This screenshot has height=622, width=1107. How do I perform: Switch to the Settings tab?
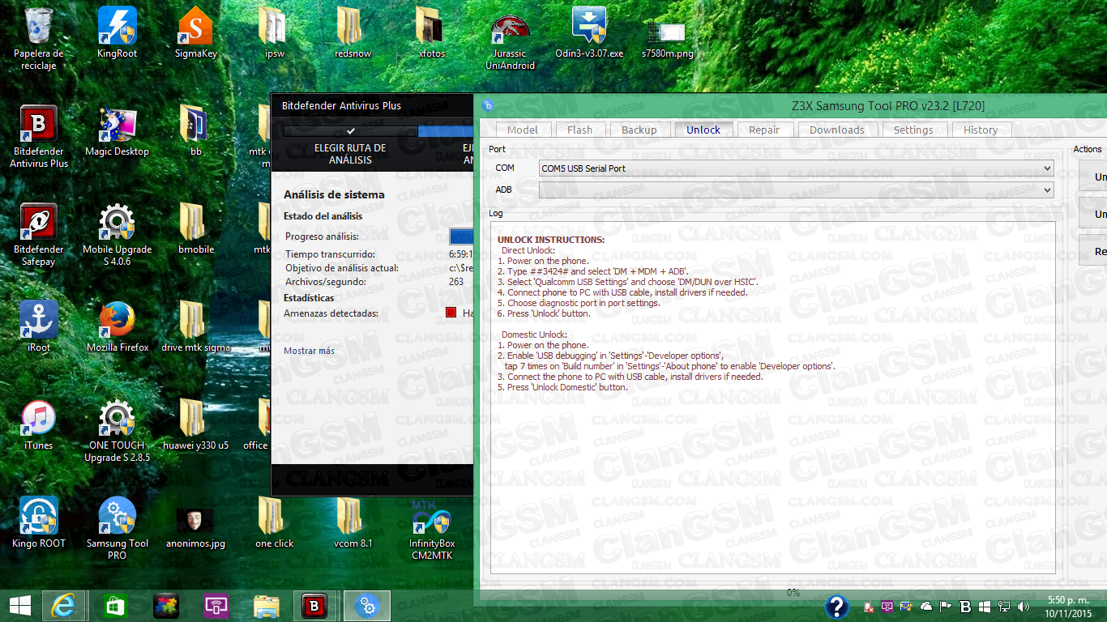[913, 130]
